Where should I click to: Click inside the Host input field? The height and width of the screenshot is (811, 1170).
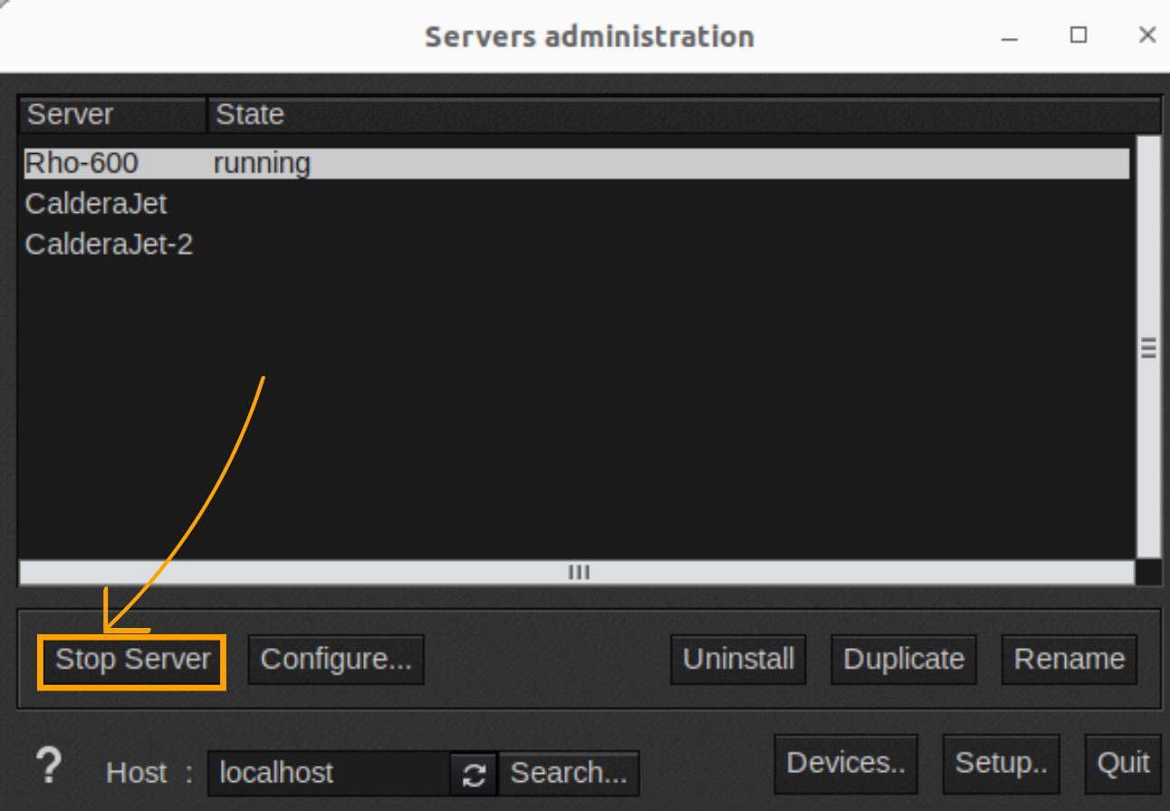click(326, 773)
